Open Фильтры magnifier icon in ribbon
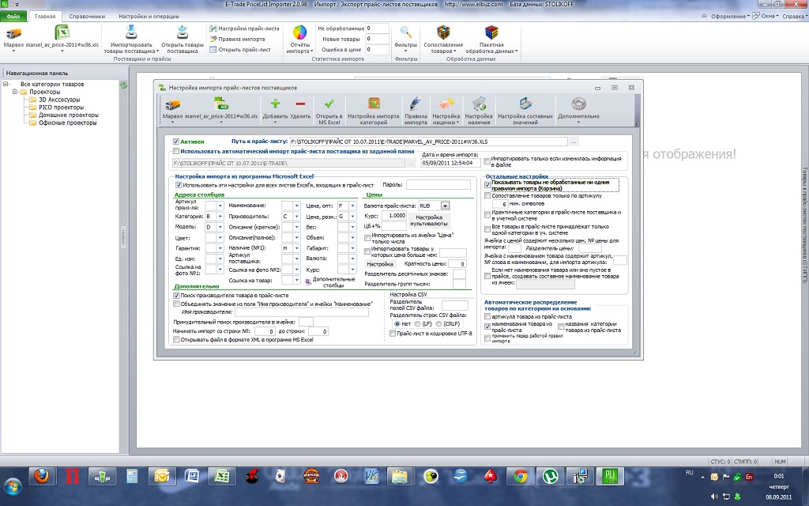809x506 pixels. [406, 32]
